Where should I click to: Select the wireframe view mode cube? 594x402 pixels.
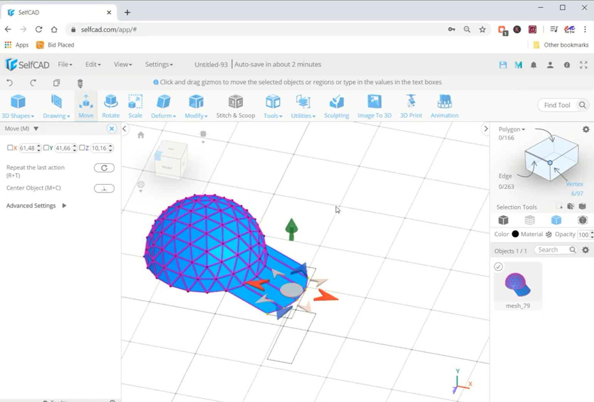coord(530,220)
